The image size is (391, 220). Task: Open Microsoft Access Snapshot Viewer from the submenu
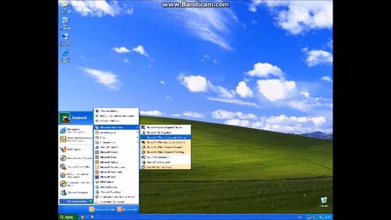(x=166, y=127)
